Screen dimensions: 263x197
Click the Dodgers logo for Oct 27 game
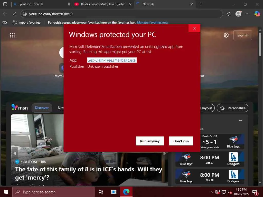(x=233, y=157)
